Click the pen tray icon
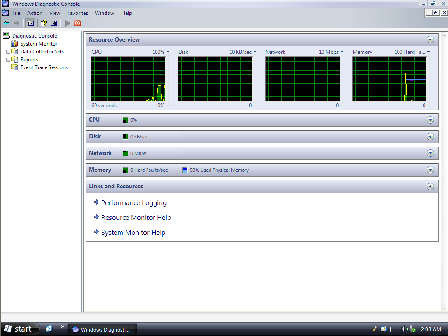Screen dimensions: 448x336 374,329
